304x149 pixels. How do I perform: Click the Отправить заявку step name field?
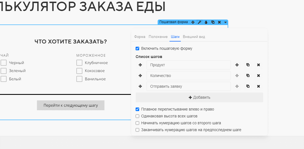point(189,86)
